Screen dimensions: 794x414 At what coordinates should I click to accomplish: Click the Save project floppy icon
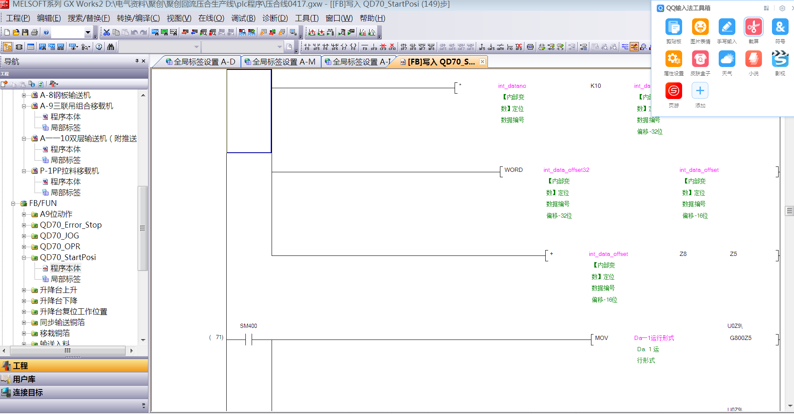click(25, 32)
